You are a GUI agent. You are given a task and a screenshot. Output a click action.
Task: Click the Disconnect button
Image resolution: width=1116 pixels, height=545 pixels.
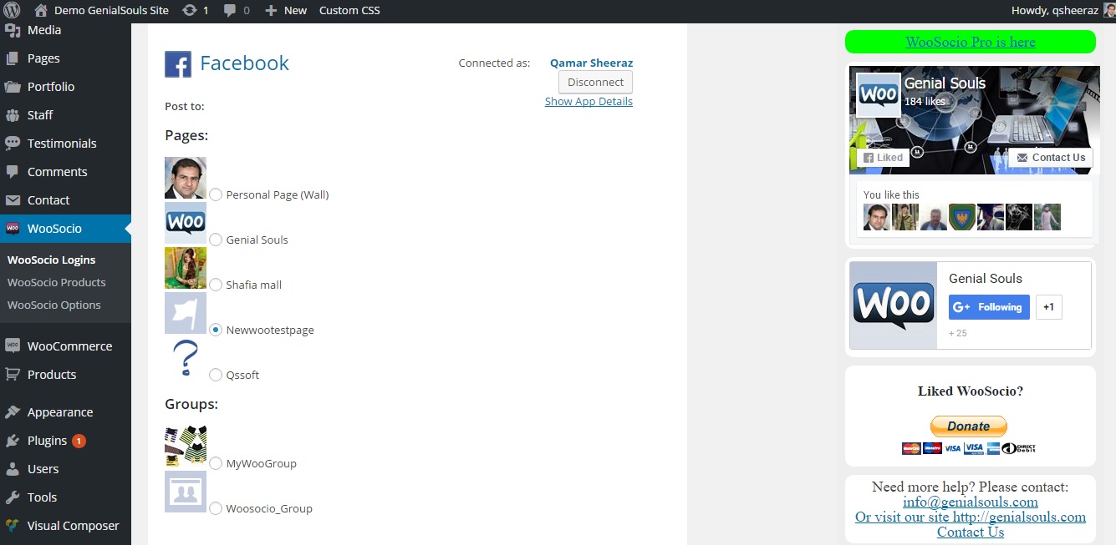pos(595,82)
